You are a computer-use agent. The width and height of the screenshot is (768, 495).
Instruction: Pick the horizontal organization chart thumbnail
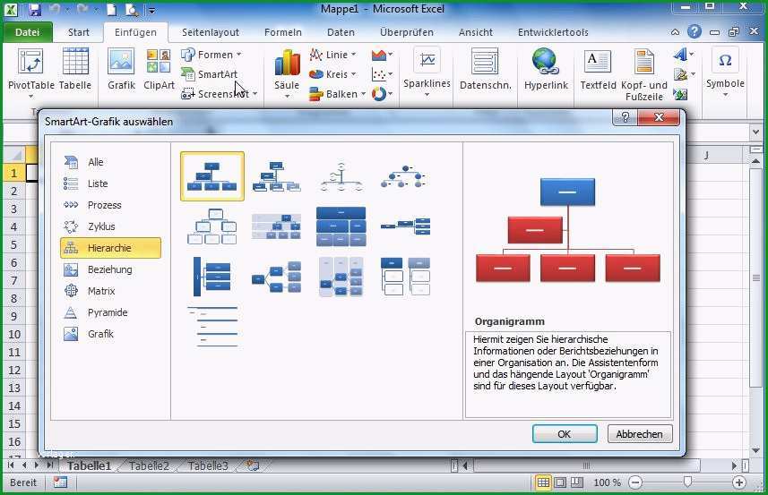pyautogui.click(x=406, y=226)
